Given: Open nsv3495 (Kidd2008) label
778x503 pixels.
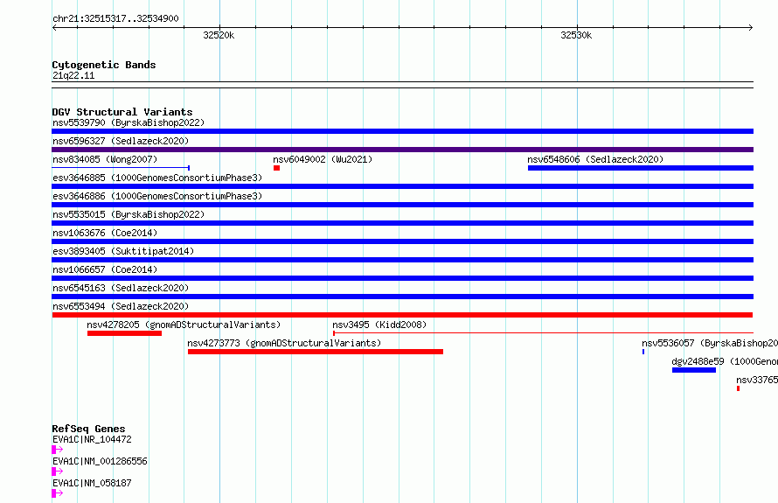Looking at the screenshot, I should 379,325.
